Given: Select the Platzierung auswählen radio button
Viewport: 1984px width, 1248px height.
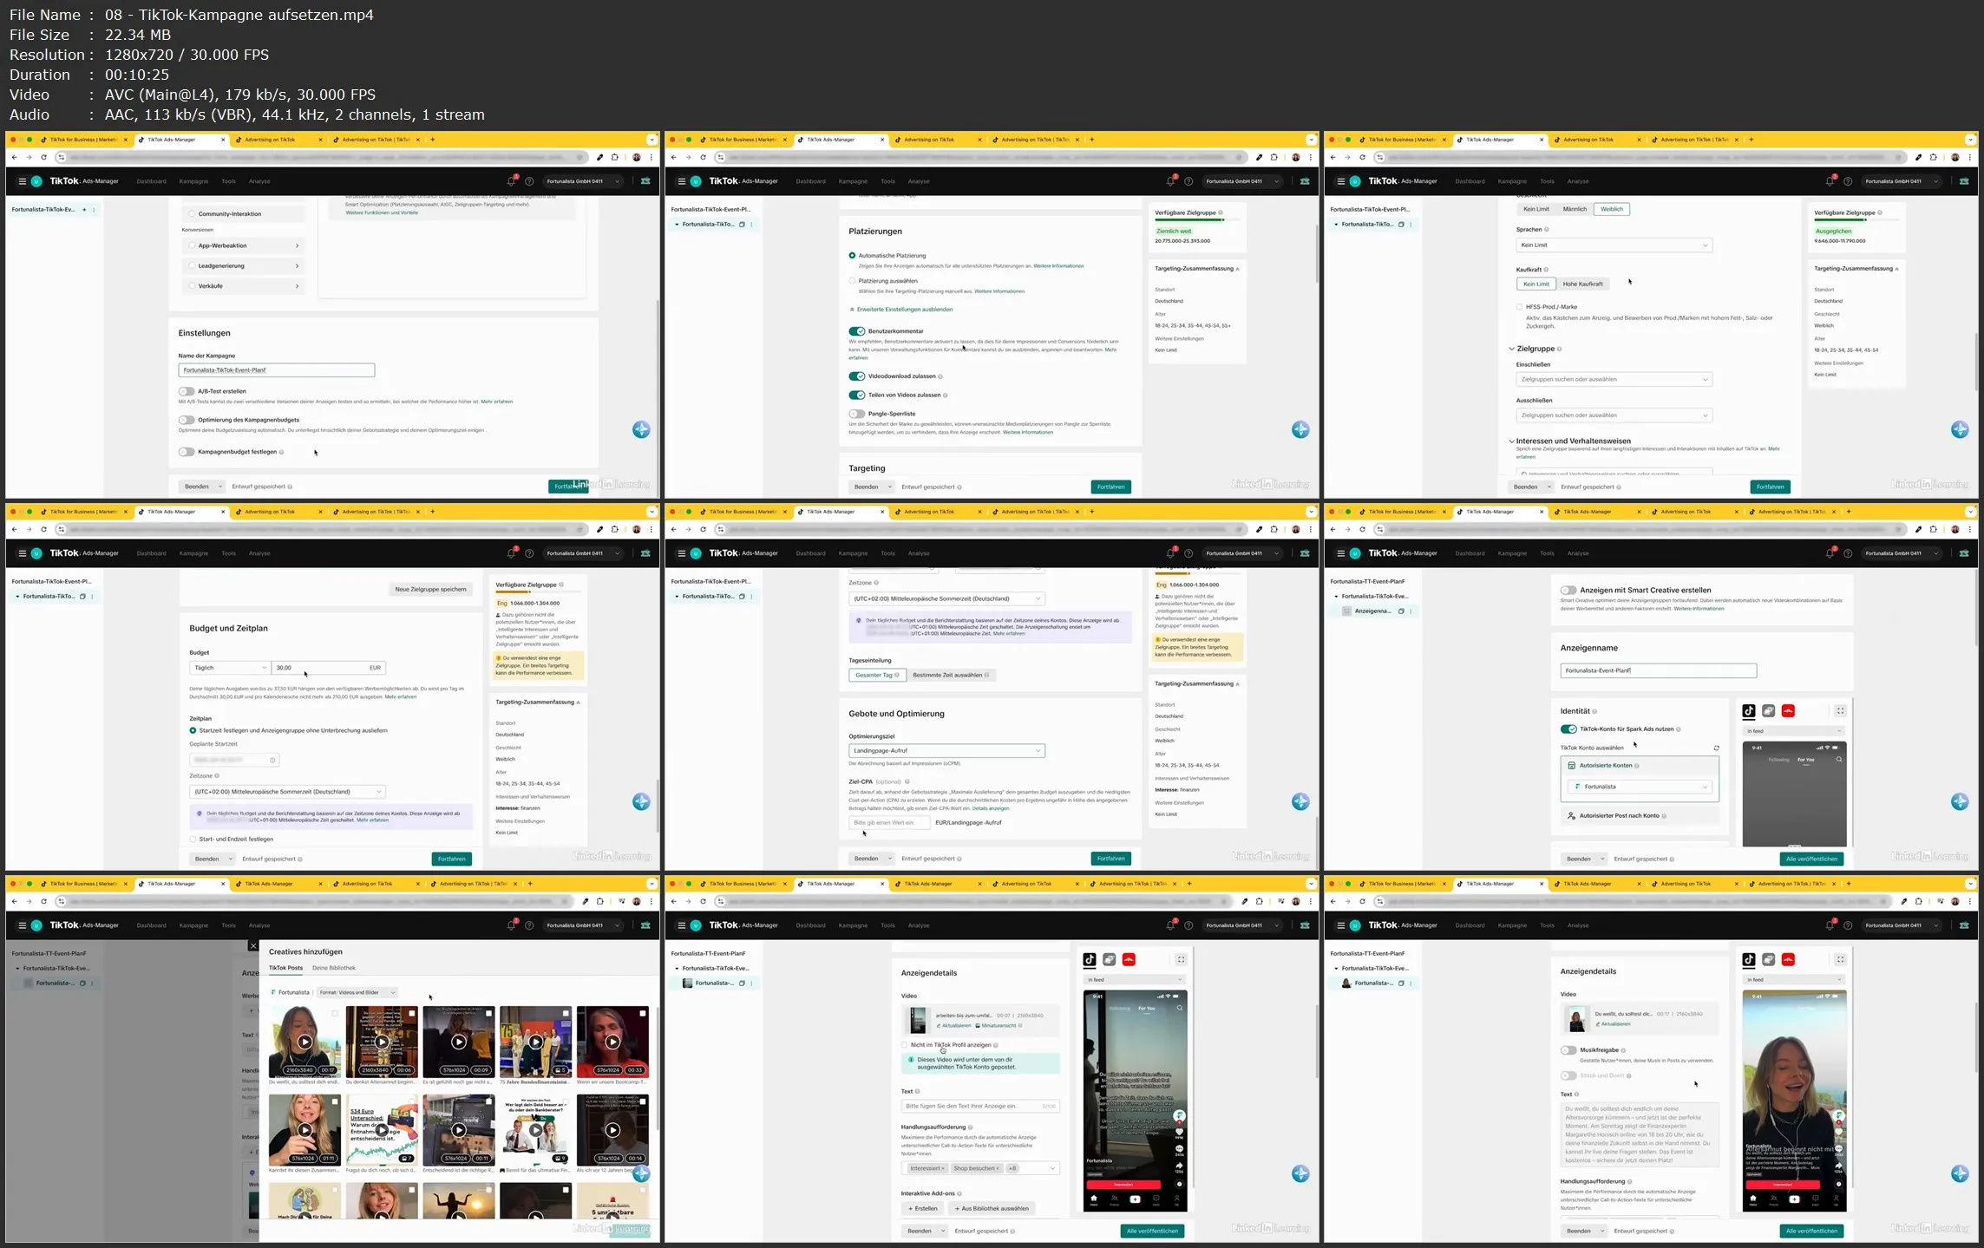Looking at the screenshot, I should pyautogui.click(x=853, y=281).
